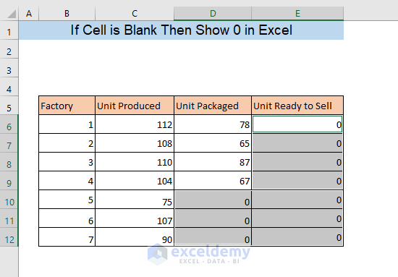This screenshot has height=277, width=398.
Task: Click Unit Ready to Sell cell in row 12
Action: tap(297, 237)
